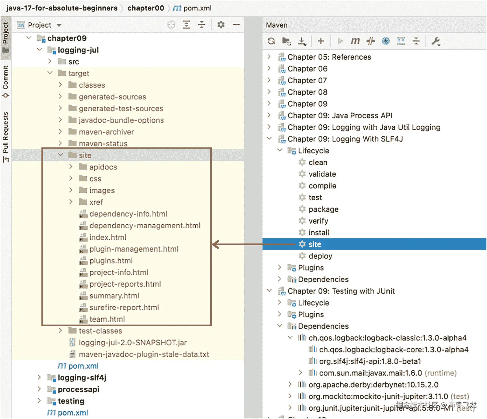Expand Chapter 05: References Maven project
This screenshot has height=419, width=487.
point(269,57)
